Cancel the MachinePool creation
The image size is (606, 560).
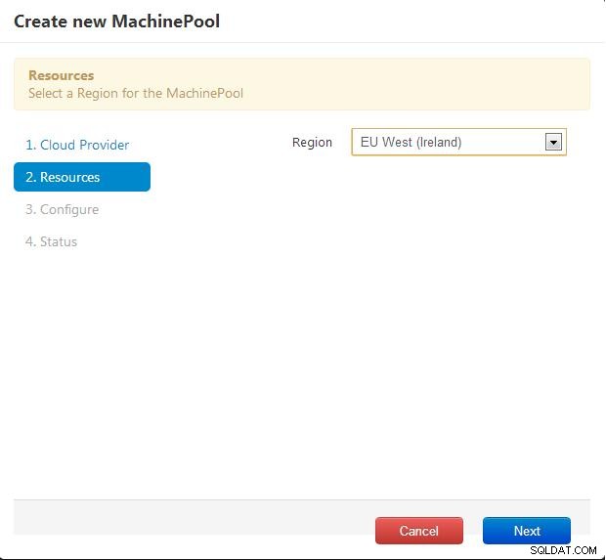[x=419, y=531]
